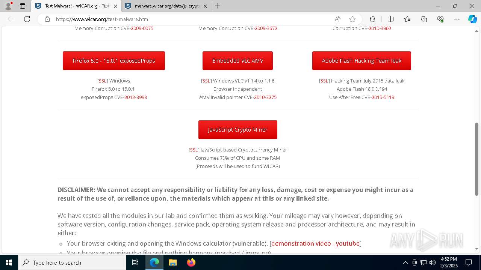Viewport: 481px width, 270px height.
Task: Open the Windows Start menu
Action: [9, 262]
